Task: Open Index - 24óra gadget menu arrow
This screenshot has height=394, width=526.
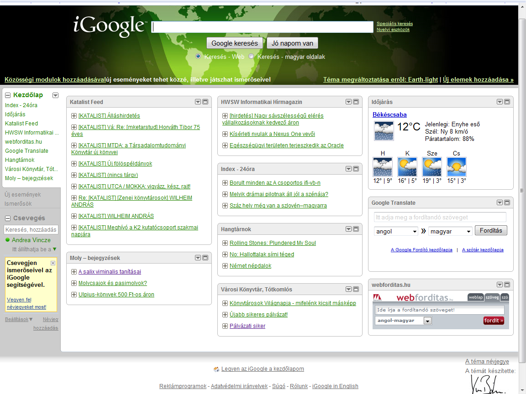Action: pos(348,169)
